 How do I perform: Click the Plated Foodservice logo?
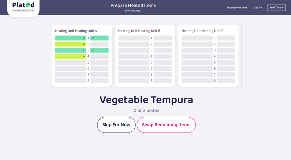pyautogui.click(x=23, y=7)
